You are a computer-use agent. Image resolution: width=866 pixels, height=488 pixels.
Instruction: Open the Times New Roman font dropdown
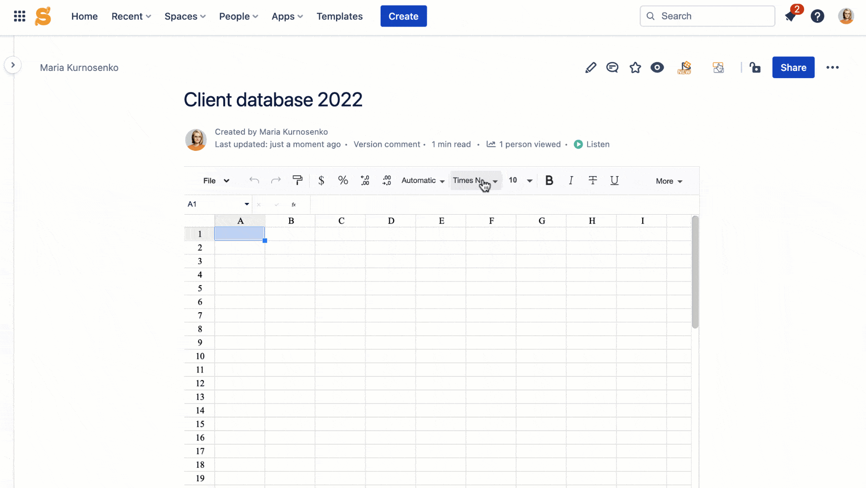(x=475, y=181)
